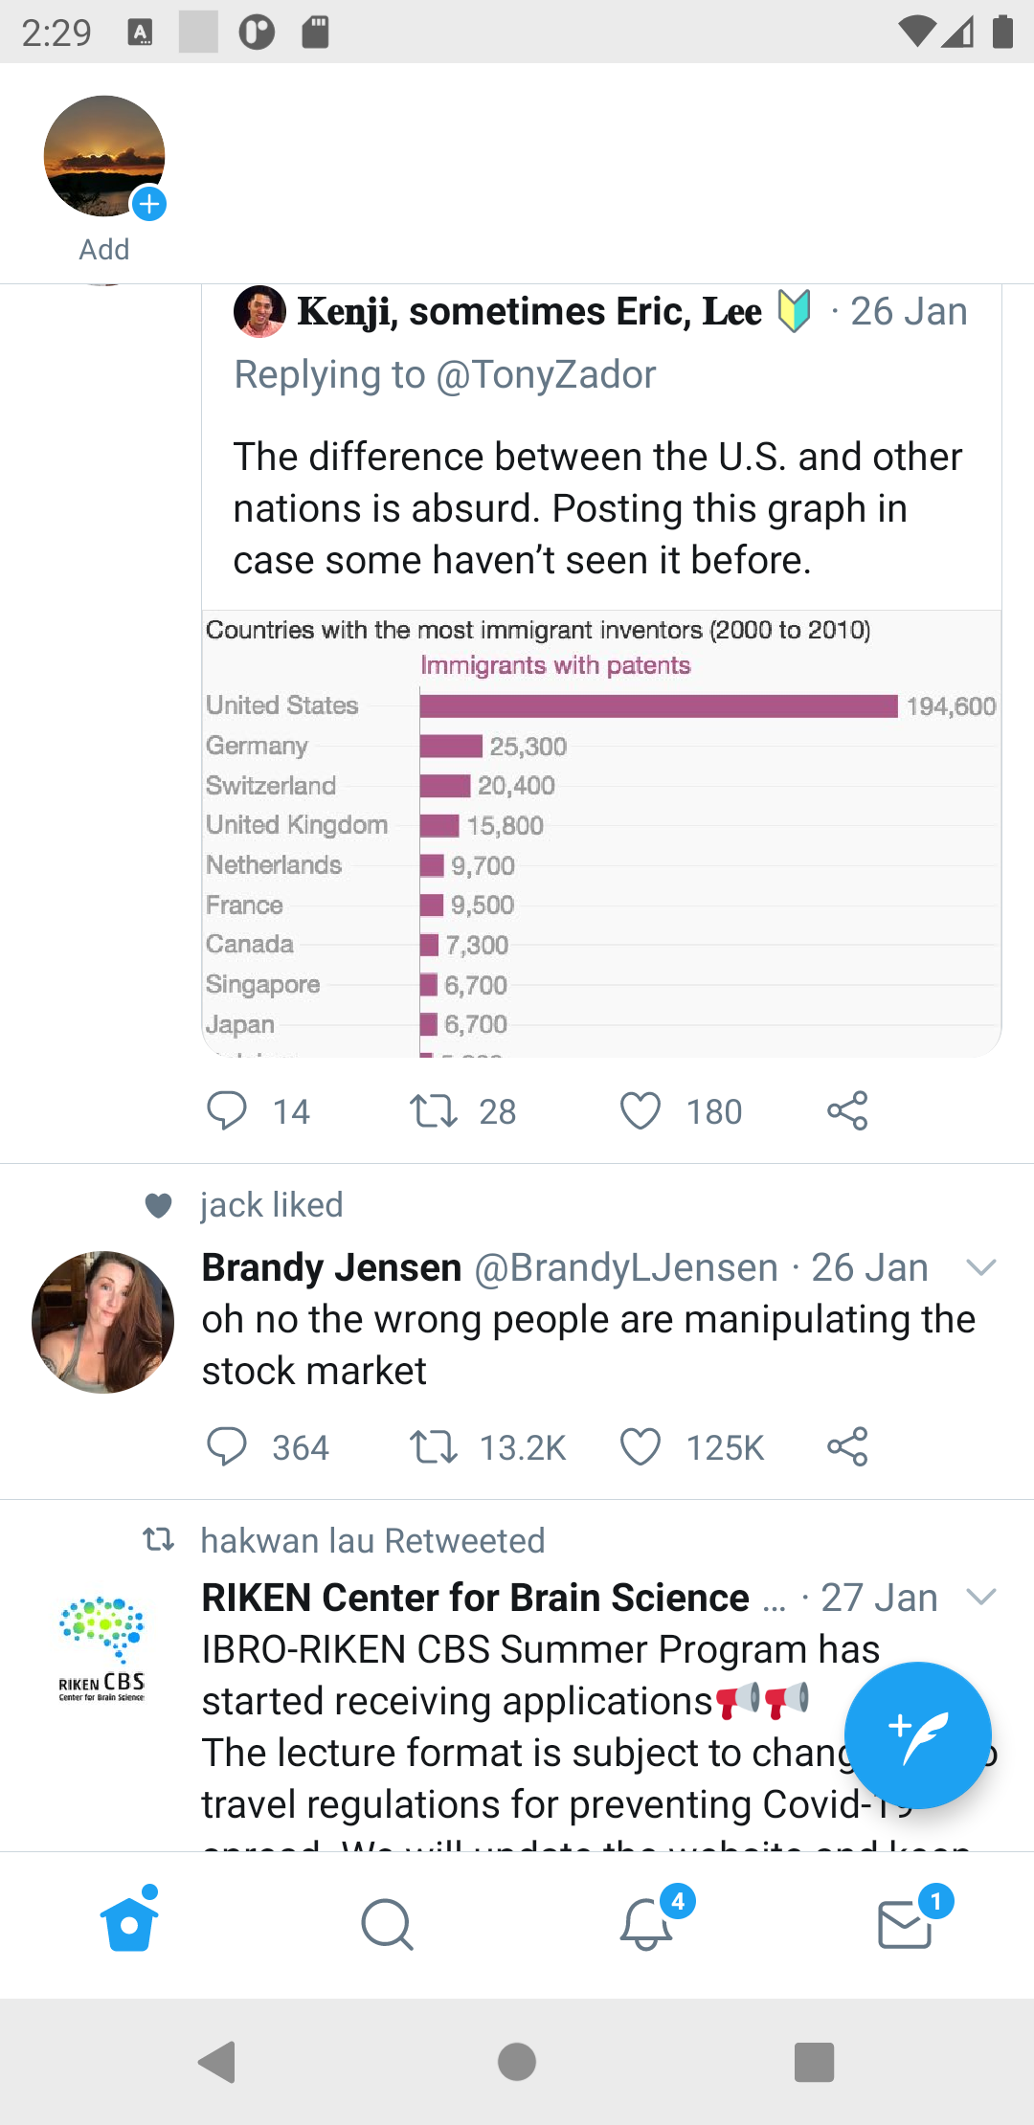Open the Search tab in bottom navigation
The image size is (1034, 2125).
[x=388, y=1924]
